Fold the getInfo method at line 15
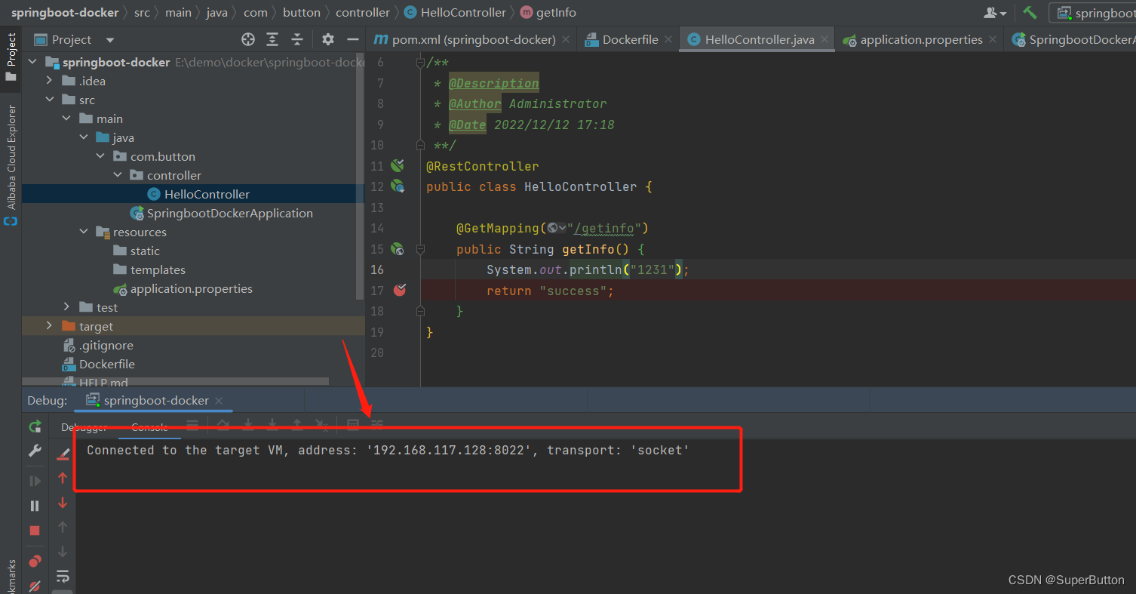 click(x=420, y=249)
